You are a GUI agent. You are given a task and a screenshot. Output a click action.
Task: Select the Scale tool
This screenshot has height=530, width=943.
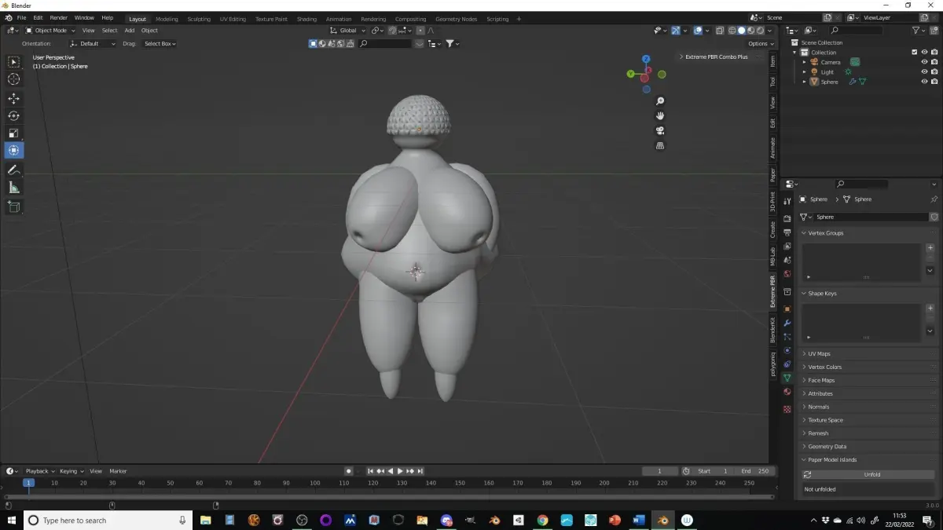pos(13,133)
